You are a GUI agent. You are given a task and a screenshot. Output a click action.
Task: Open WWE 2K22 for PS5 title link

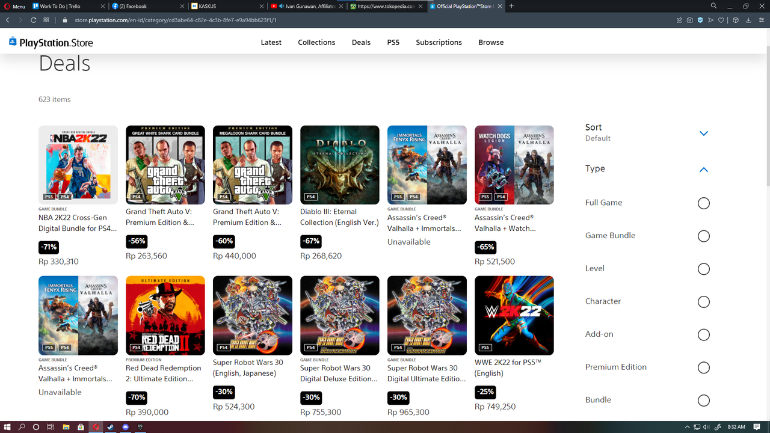pos(509,368)
